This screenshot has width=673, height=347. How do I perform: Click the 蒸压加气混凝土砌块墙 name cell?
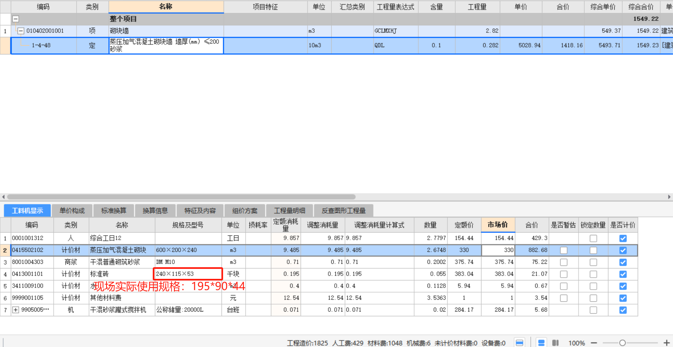(166, 45)
